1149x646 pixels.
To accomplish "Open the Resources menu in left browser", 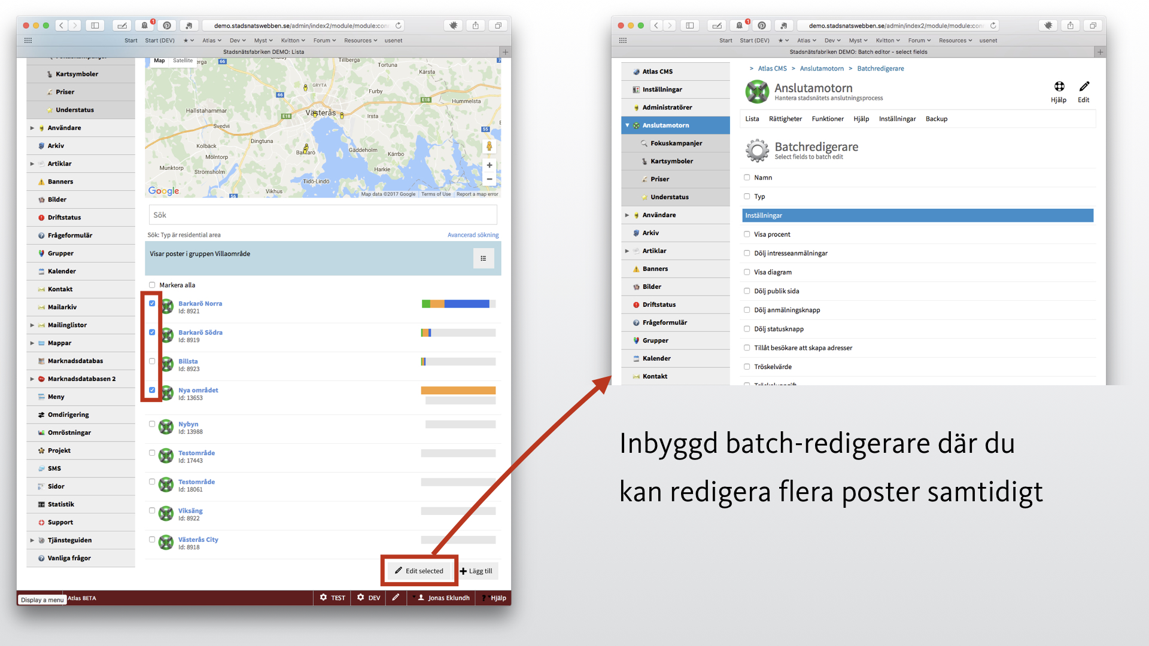I will (360, 41).
